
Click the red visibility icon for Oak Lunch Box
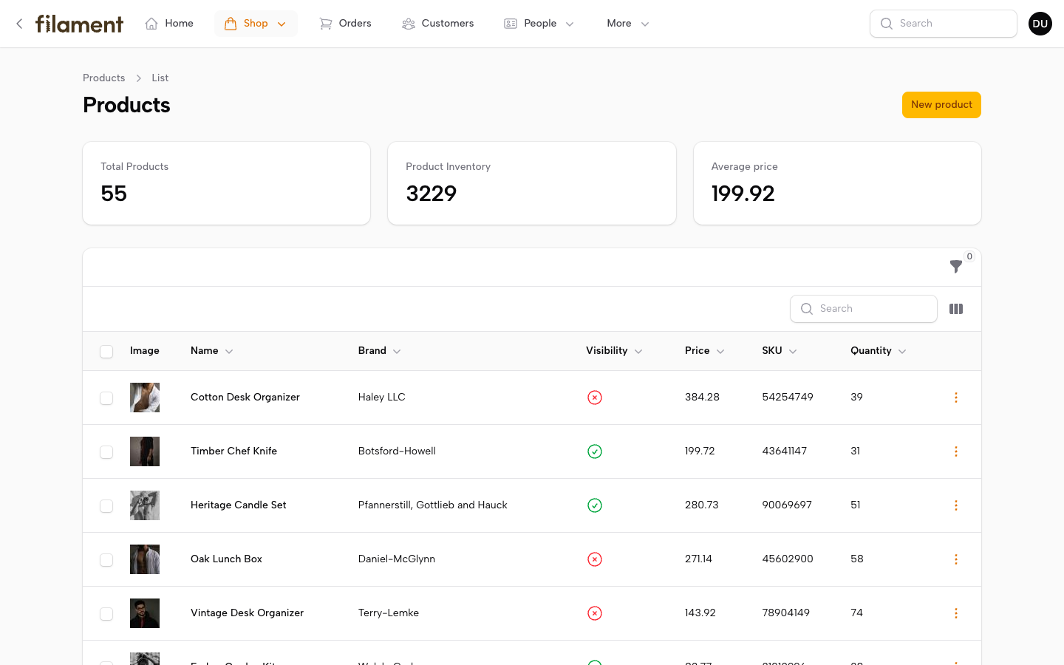coord(595,559)
